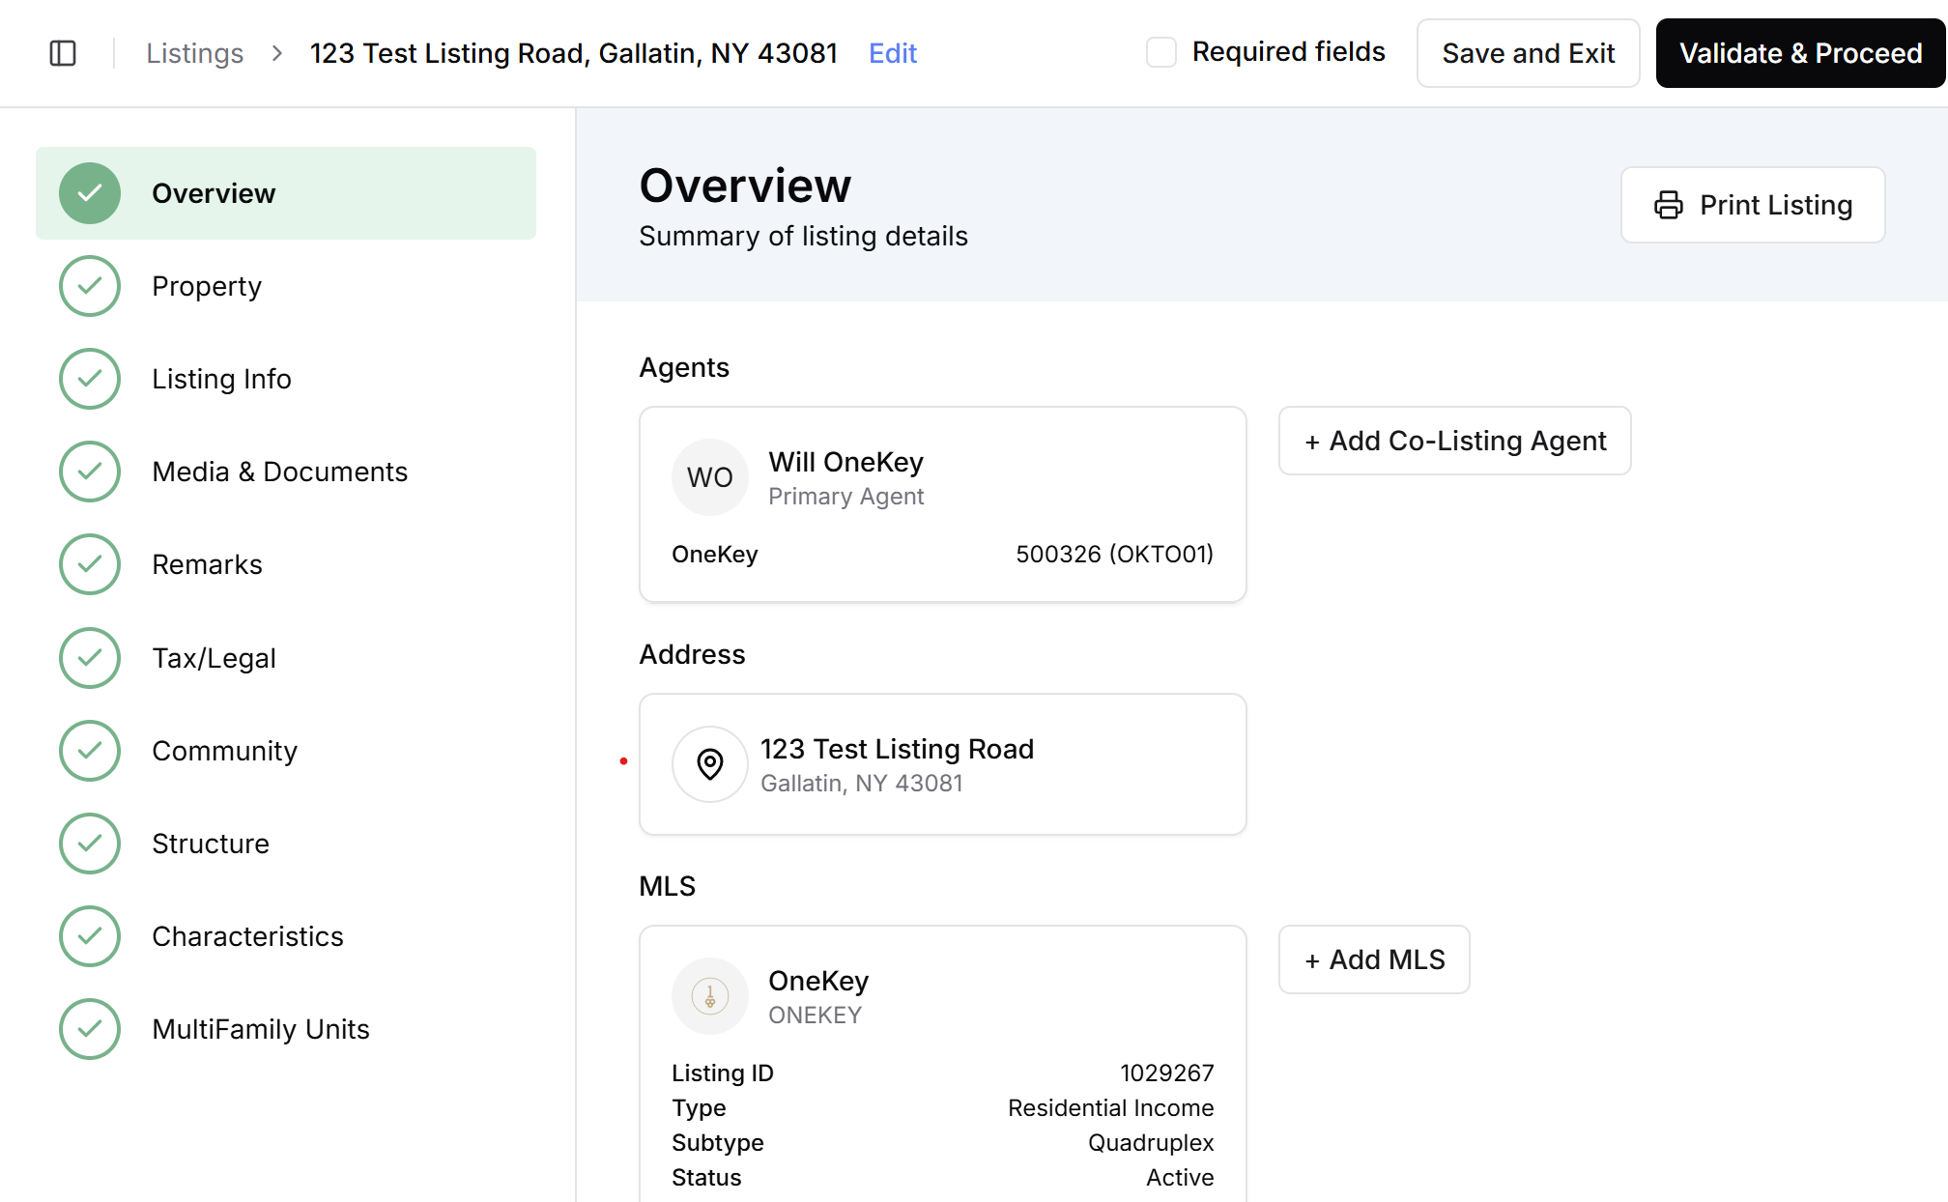1948x1202 pixels.
Task: Click the Primary Agent label
Action: click(x=846, y=497)
